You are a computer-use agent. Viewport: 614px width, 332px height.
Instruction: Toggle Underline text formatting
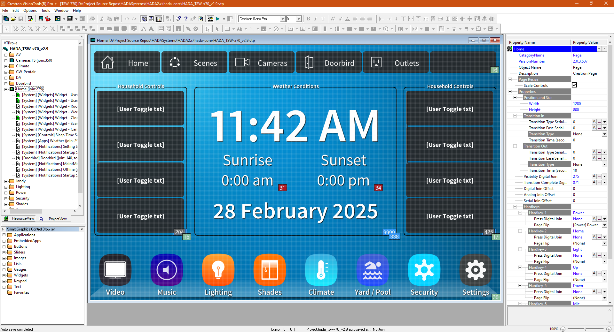(323, 19)
